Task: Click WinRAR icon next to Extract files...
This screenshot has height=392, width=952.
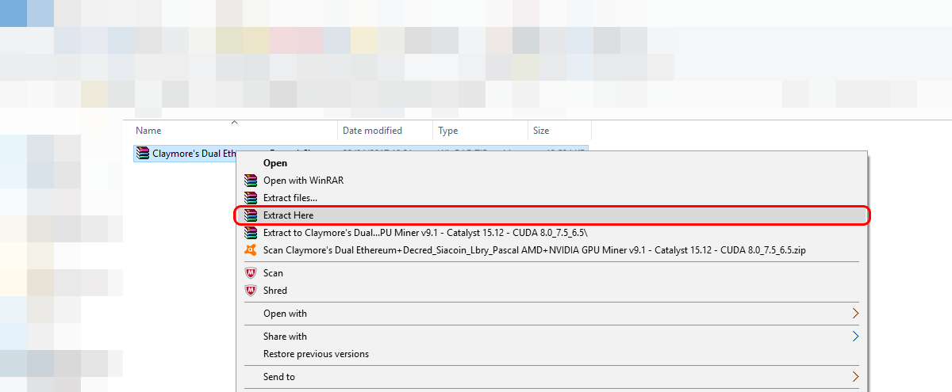Action: click(251, 198)
